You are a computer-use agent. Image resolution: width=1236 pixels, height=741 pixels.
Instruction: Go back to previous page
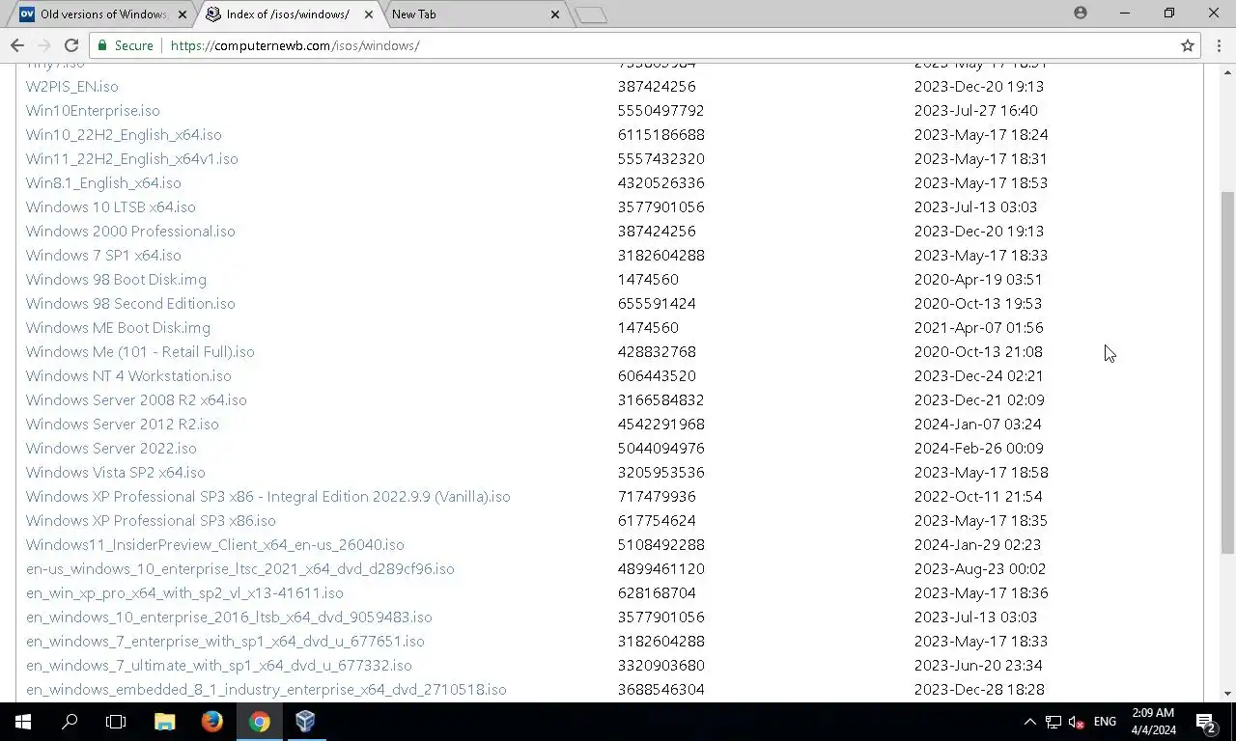point(16,45)
